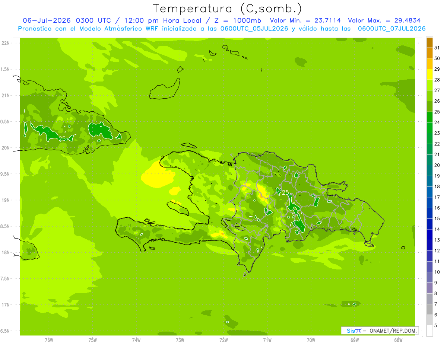
Task: Click the yellow legend swatch between 28 and 29
Action: coord(429,74)
